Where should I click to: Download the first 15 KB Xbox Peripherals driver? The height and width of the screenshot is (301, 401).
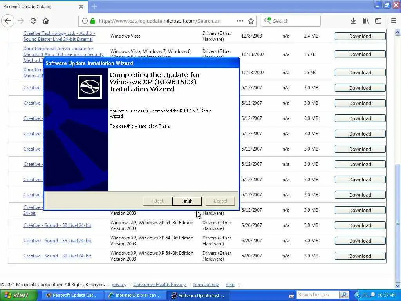360,54
